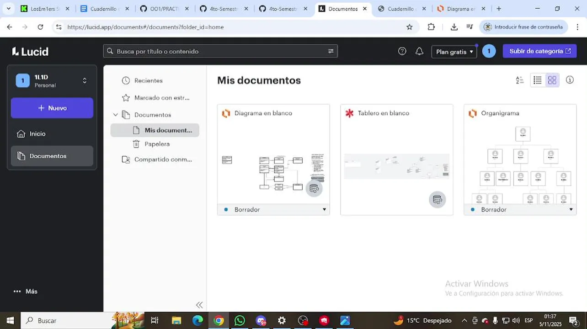This screenshot has width=587, height=329.
Task: Open the 1L1D workspace switcher
Action: [x=52, y=81]
